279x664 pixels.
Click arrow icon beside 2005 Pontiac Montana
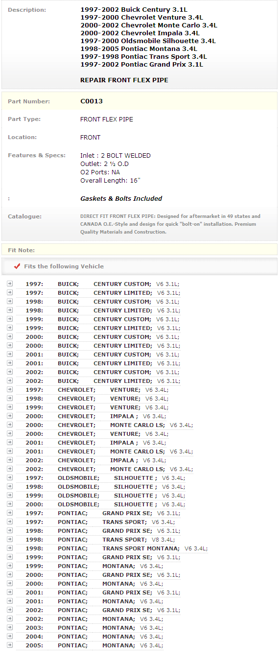[x=10, y=645]
